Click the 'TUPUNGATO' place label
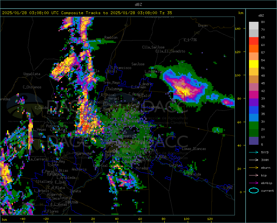The height and width of the screenshot is (223, 277). point(55,175)
